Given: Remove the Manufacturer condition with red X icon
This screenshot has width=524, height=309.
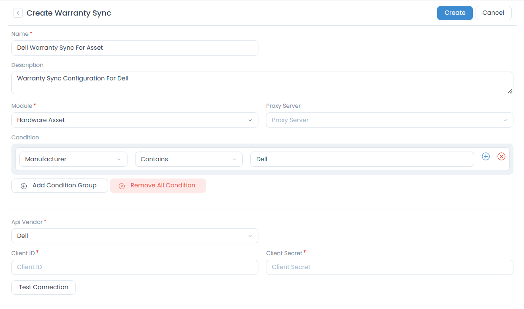Looking at the screenshot, I should coord(501,157).
